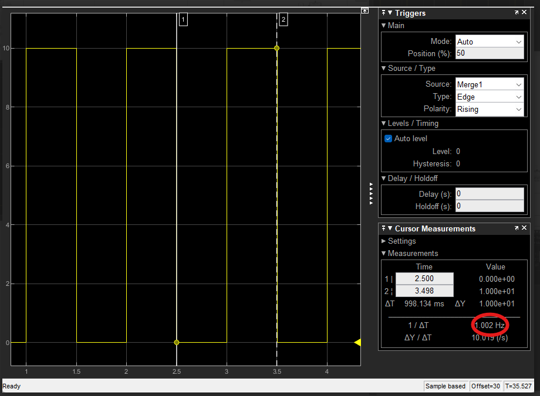Open the Polarity dropdown showing Rising
The image size is (540, 396).
[490, 109]
